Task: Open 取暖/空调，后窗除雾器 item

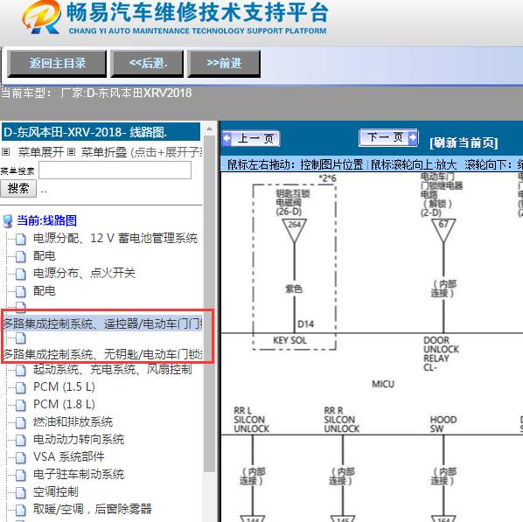Action: point(93,509)
